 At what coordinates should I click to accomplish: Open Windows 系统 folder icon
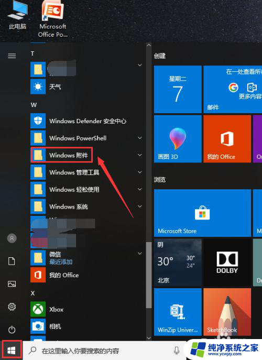point(38,206)
